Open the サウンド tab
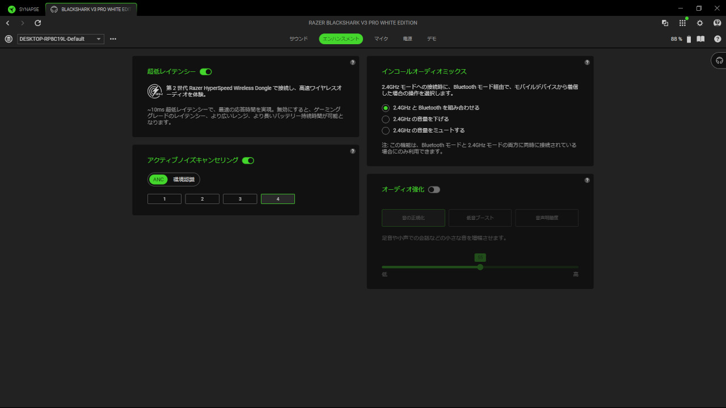Screen dimensions: 726x408 tap(298, 39)
